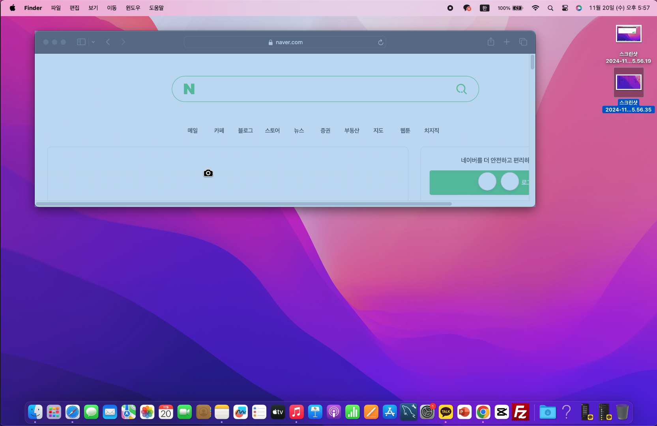The height and width of the screenshot is (426, 657).
Task: Click the Siri icon in menu bar
Action: click(x=579, y=8)
